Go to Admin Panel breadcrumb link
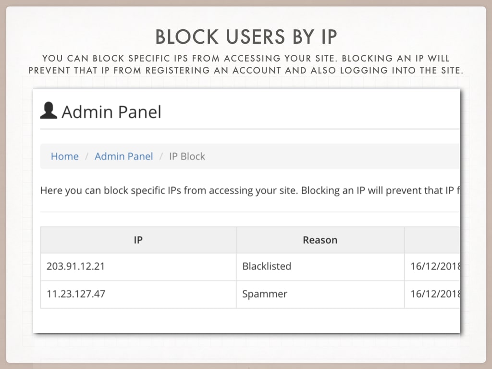Viewport: 492px width, 369px height. tap(123, 156)
